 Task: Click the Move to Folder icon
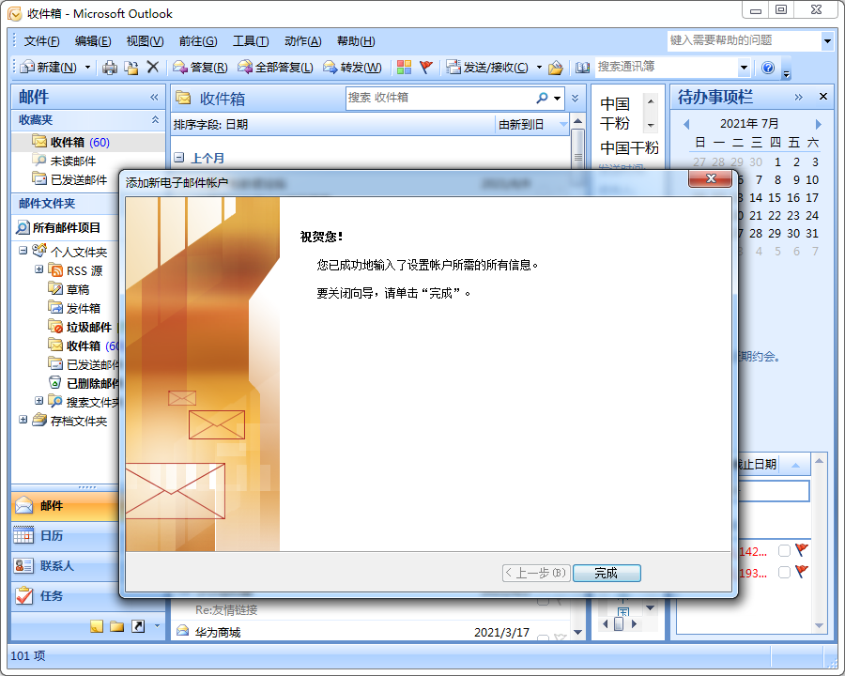point(131,68)
